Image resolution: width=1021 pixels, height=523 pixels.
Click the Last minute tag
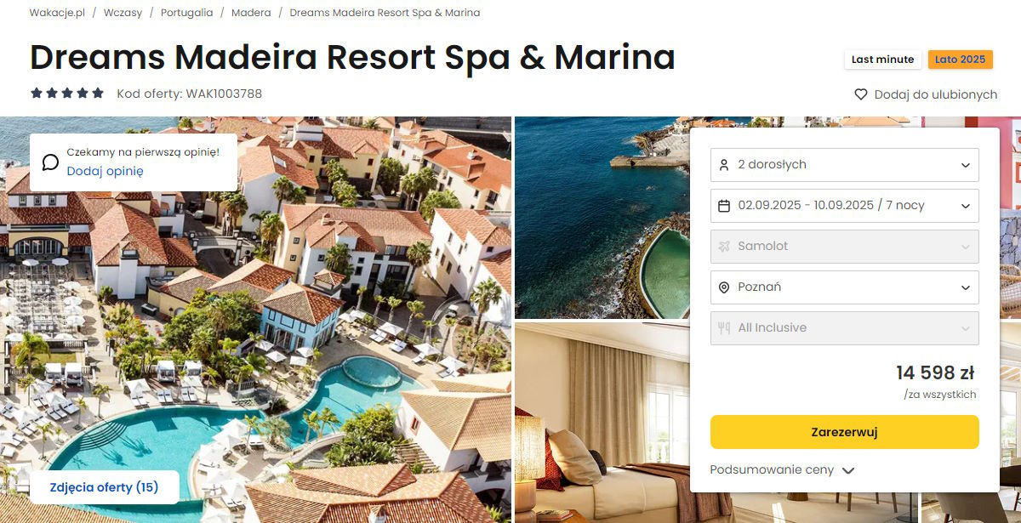pyautogui.click(x=882, y=60)
